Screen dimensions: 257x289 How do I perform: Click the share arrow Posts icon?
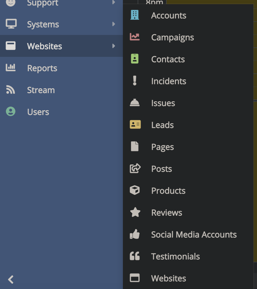coord(135,168)
